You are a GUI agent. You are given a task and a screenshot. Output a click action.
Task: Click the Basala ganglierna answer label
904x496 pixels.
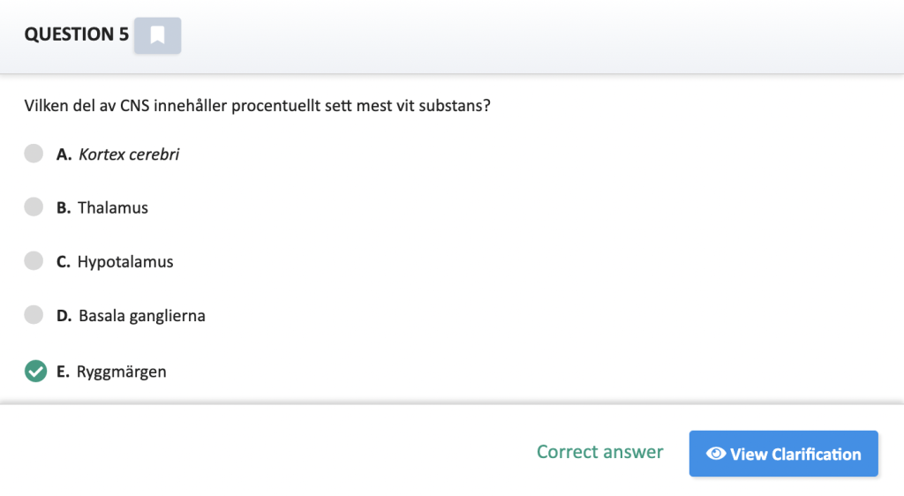pyautogui.click(x=142, y=316)
